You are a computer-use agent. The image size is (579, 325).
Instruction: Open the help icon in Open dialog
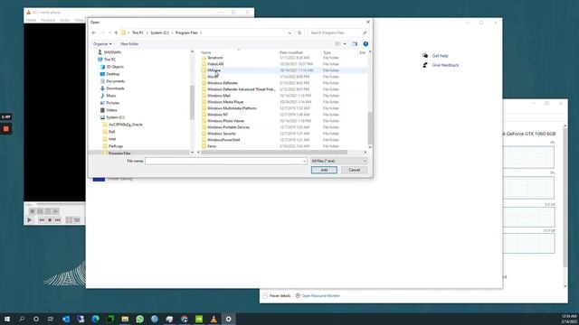coord(365,44)
